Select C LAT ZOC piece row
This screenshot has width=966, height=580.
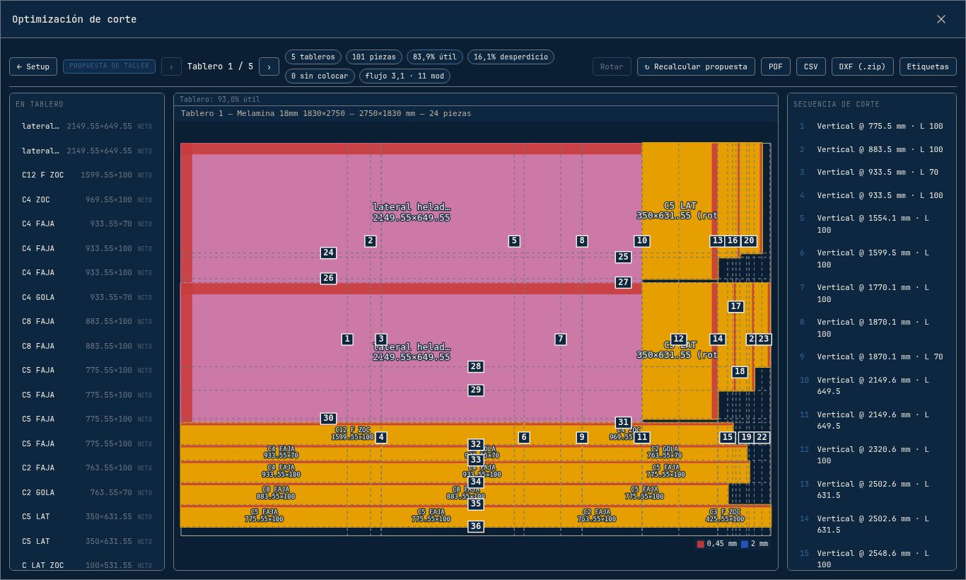click(87, 565)
